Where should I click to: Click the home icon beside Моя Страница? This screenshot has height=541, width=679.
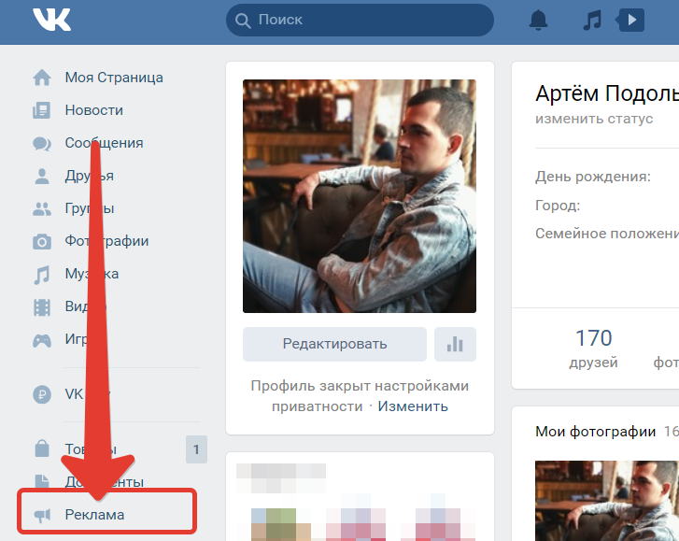(x=42, y=78)
